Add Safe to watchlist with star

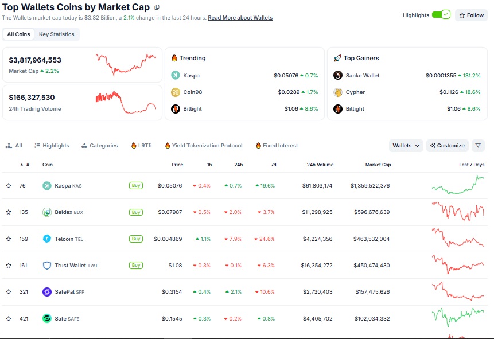(x=9, y=318)
